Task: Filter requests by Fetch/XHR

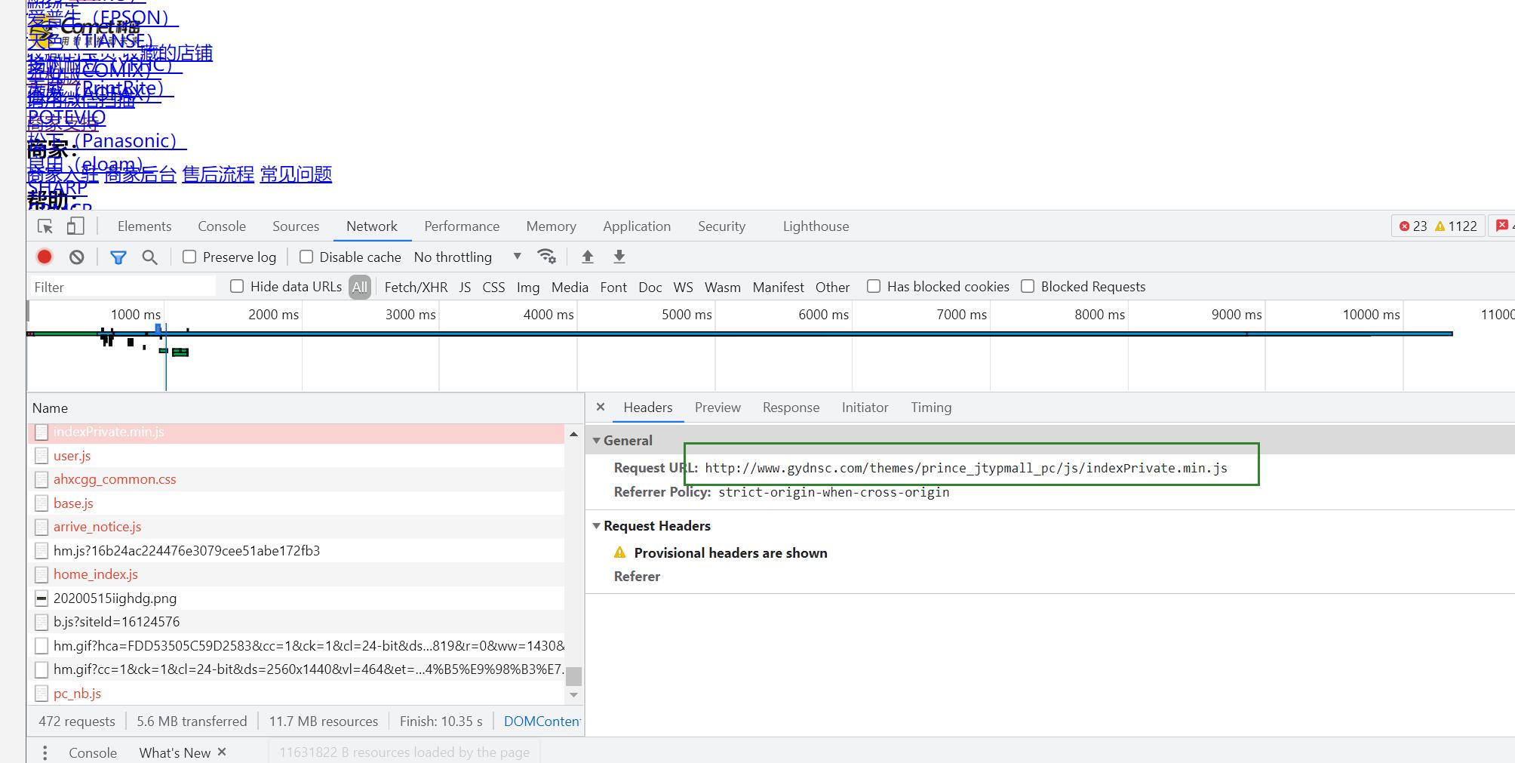Action: point(416,287)
